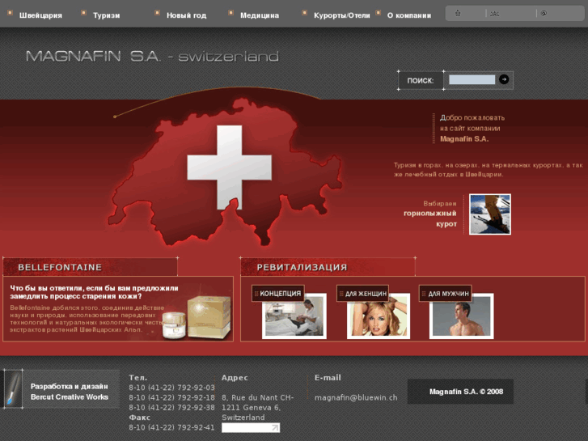The image size is (588, 441).
Task: Open the РЕВИТАЛИЗАЦИЯ section heading
Action: pyautogui.click(x=302, y=267)
